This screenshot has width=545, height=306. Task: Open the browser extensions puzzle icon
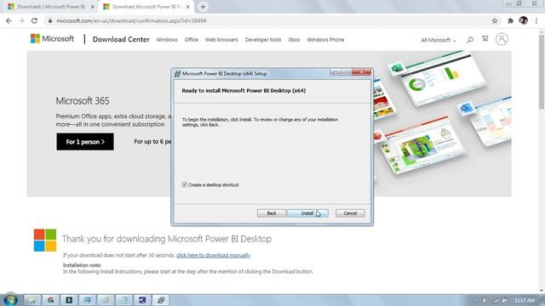[x=510, y=20]
